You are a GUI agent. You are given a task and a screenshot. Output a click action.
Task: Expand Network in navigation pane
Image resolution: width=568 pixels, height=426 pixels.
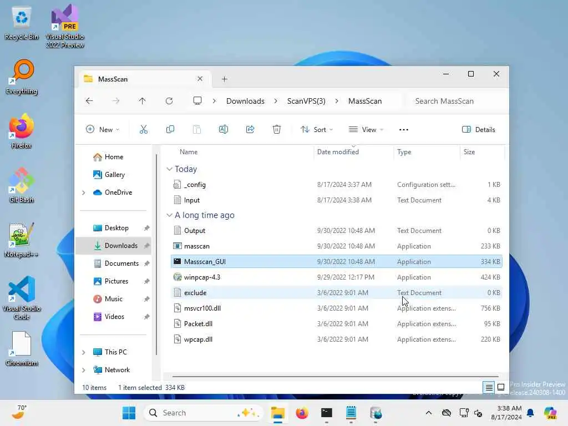(x=84, y=370)
